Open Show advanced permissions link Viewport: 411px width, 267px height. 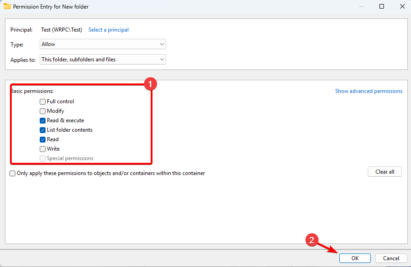coord(369,91)
